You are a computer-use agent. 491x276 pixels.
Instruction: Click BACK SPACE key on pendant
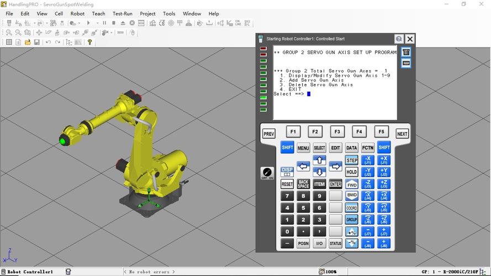point(303,184)
